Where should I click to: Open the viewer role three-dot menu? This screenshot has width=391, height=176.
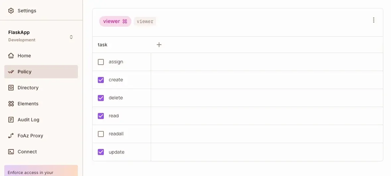point(374,20)
